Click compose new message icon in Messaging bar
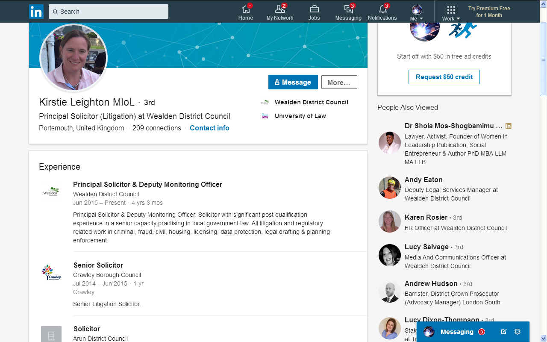The image size is (547, 342). pos(504,332)
